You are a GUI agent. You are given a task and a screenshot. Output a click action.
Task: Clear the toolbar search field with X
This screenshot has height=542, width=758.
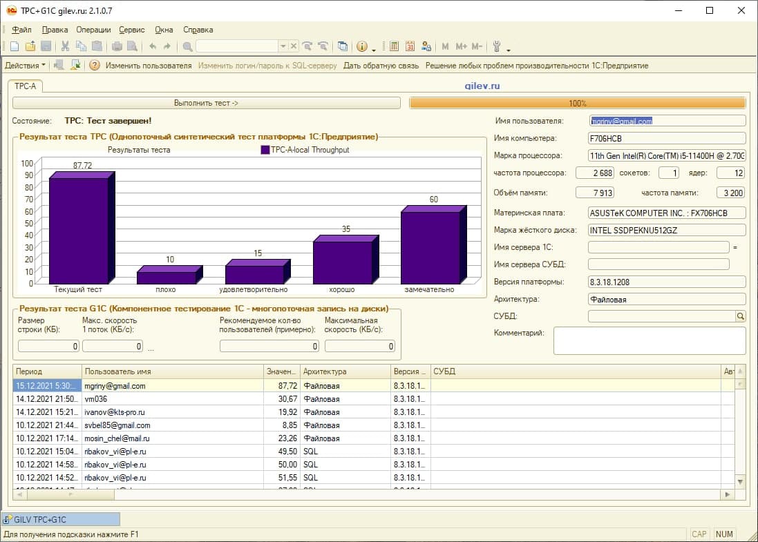tap(293, 46)
